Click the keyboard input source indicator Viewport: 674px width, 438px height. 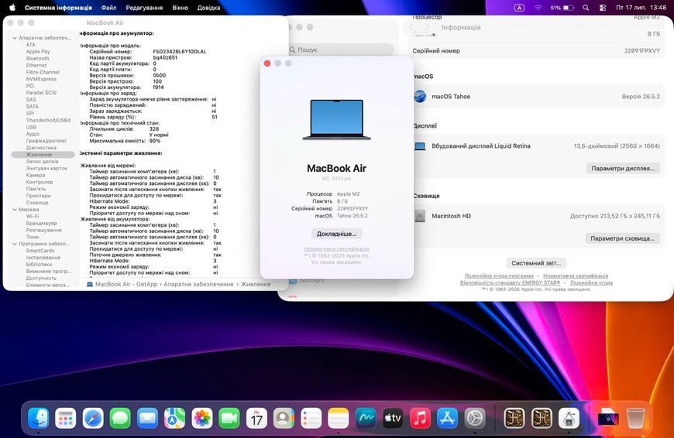coord(519,7)
